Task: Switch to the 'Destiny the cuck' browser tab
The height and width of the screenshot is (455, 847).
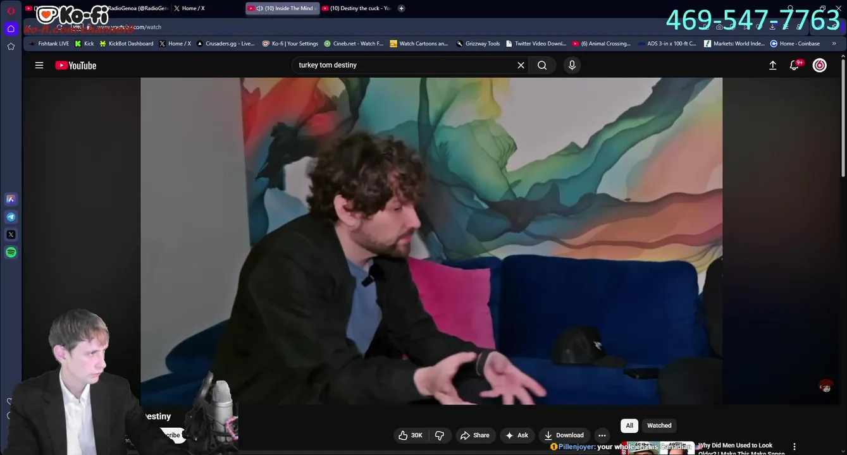Action: pos(357,8)
